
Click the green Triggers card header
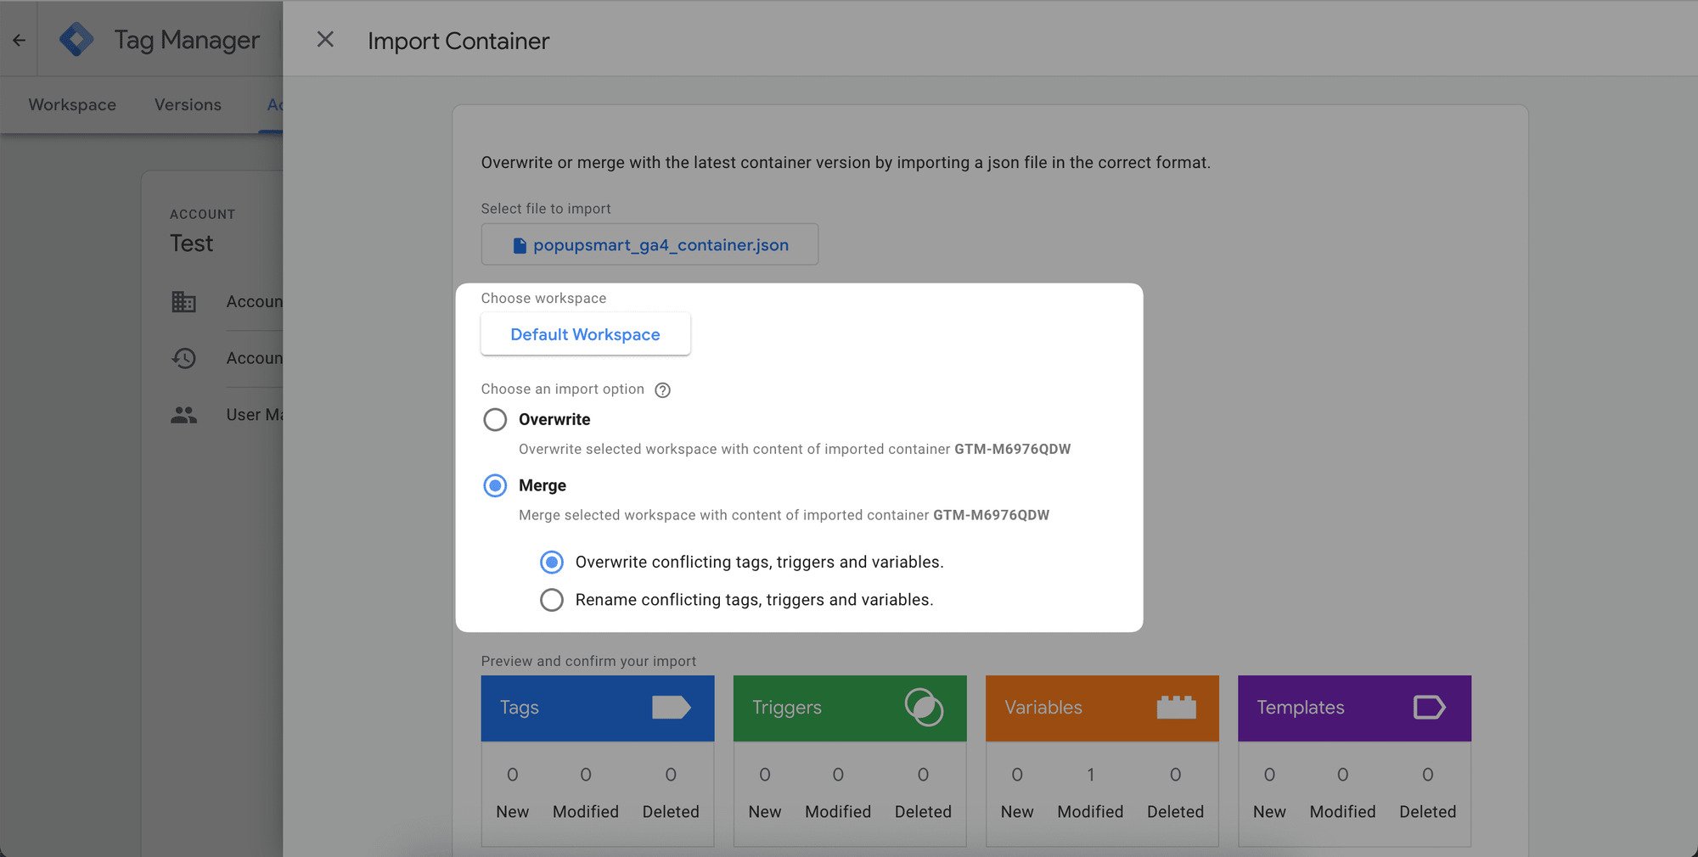850,708
